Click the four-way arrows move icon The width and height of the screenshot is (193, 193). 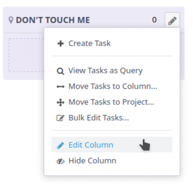click(60, 102)
